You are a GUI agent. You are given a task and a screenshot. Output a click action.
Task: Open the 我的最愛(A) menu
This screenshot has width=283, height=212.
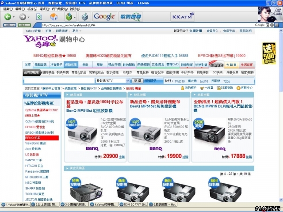point(60,9)
